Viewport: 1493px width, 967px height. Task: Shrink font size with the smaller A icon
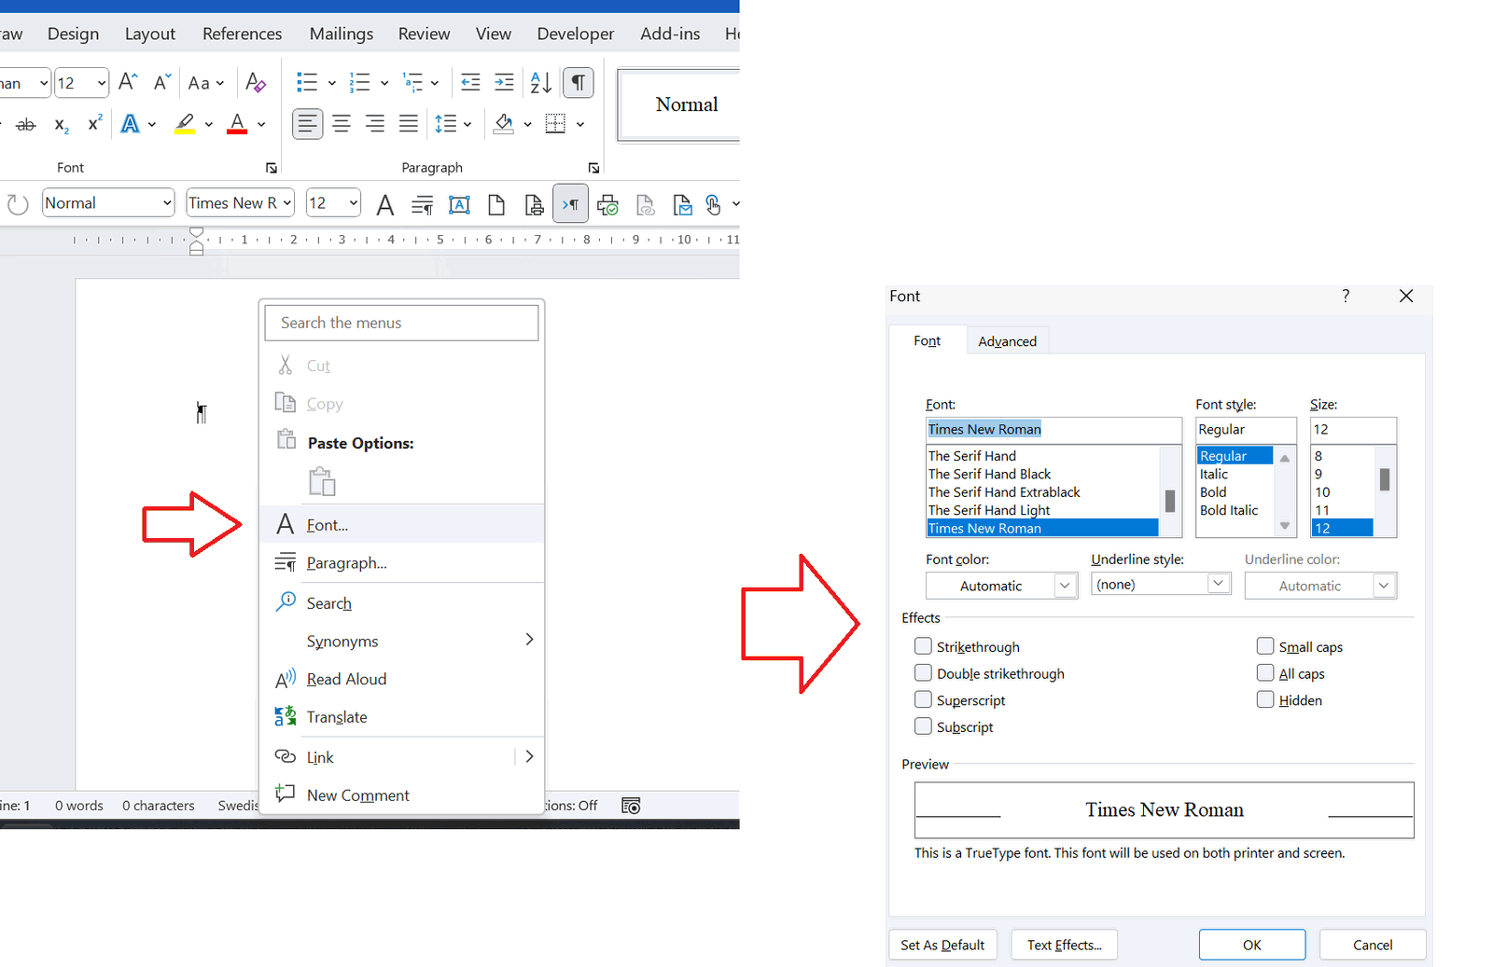(x=161, y=82)
